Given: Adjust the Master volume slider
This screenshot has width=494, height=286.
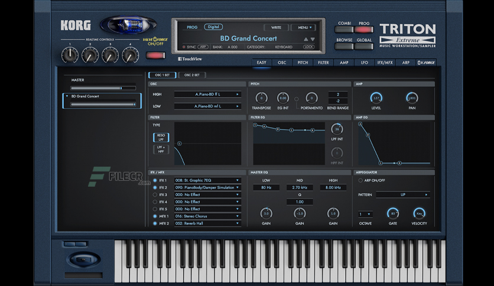Looking at the screenshot, I should tap(103, 88).
